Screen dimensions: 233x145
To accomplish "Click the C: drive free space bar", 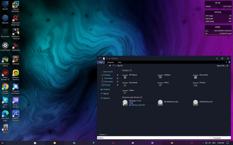I will tap(142, 103).
